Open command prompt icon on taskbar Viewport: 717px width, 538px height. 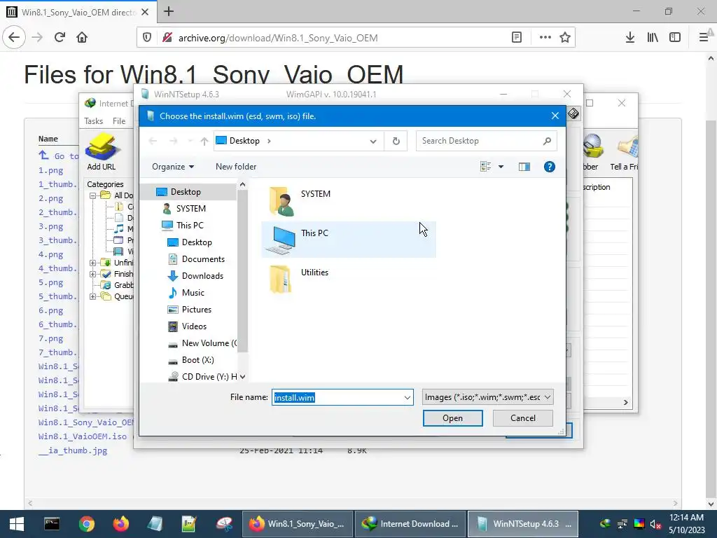[52, 524]
